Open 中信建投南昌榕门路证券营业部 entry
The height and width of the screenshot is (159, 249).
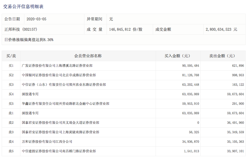click(x=59, y=151)
